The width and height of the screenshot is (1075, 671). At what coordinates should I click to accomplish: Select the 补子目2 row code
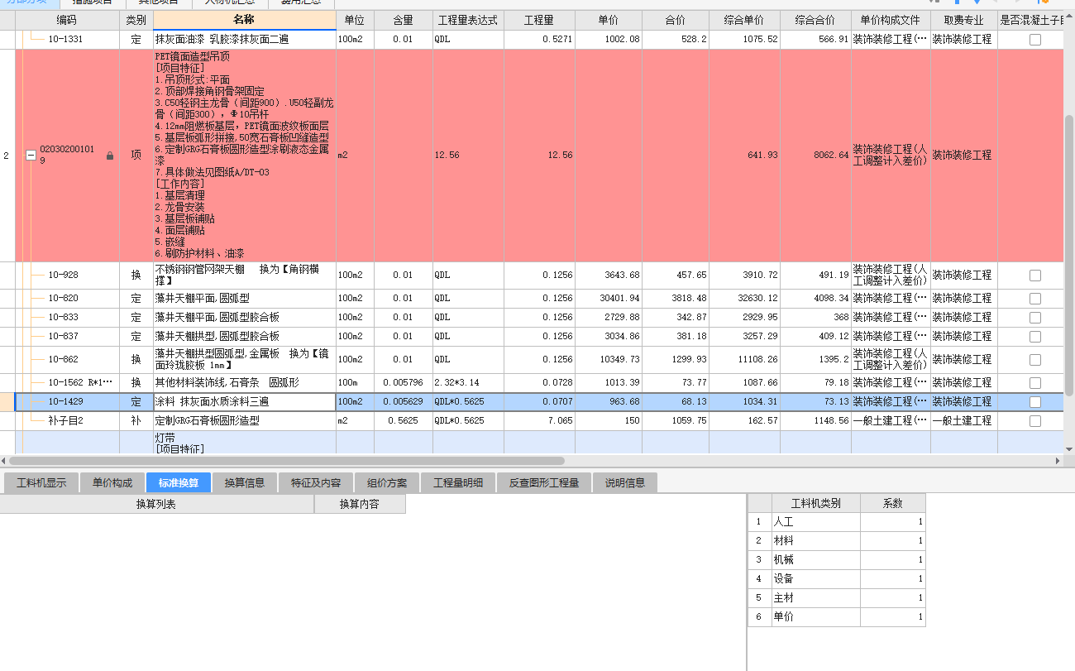(x=65, y=421)
